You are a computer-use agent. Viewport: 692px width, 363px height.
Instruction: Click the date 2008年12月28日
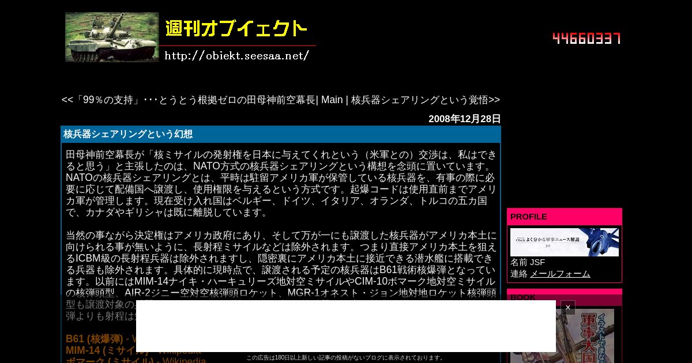pos(464,119)
